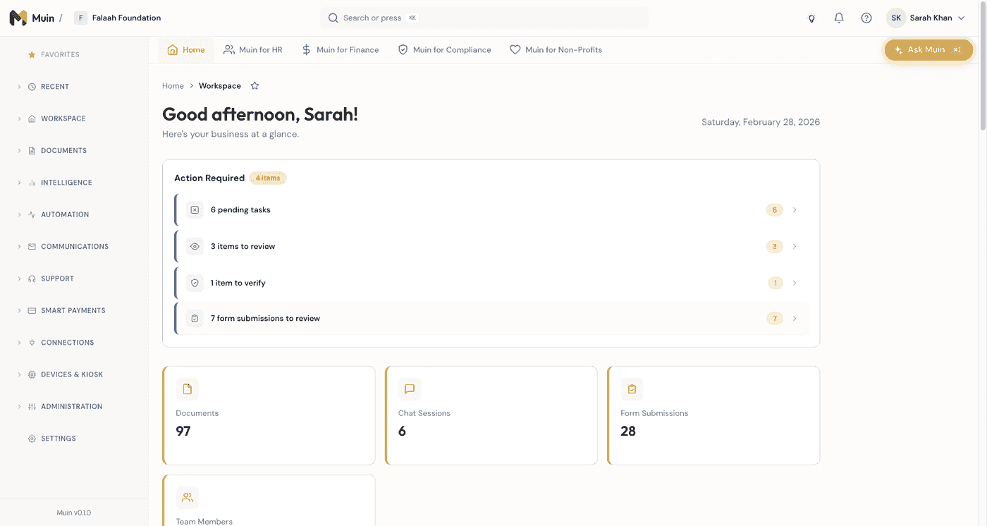Click the Intelligence bar chart icon

coord(32,183)
